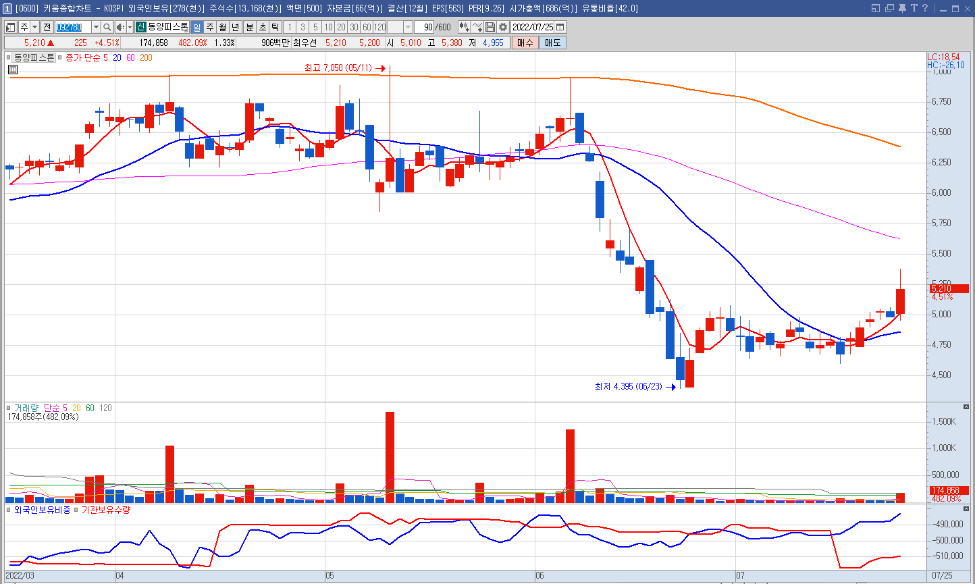Search stocks with the magnifier icon
This screenshot has width=975, height=584.
107,27
